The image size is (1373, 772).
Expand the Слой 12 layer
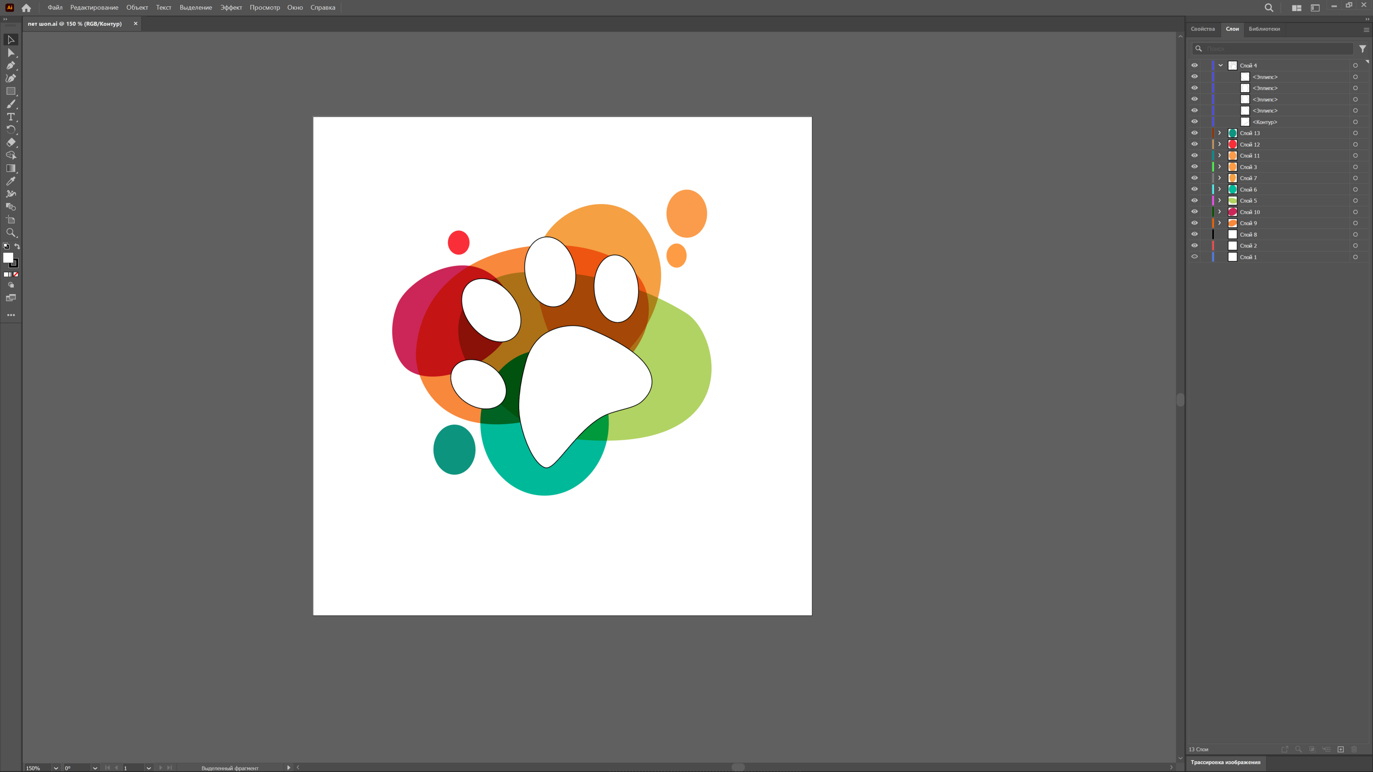tap(1219, 145)
